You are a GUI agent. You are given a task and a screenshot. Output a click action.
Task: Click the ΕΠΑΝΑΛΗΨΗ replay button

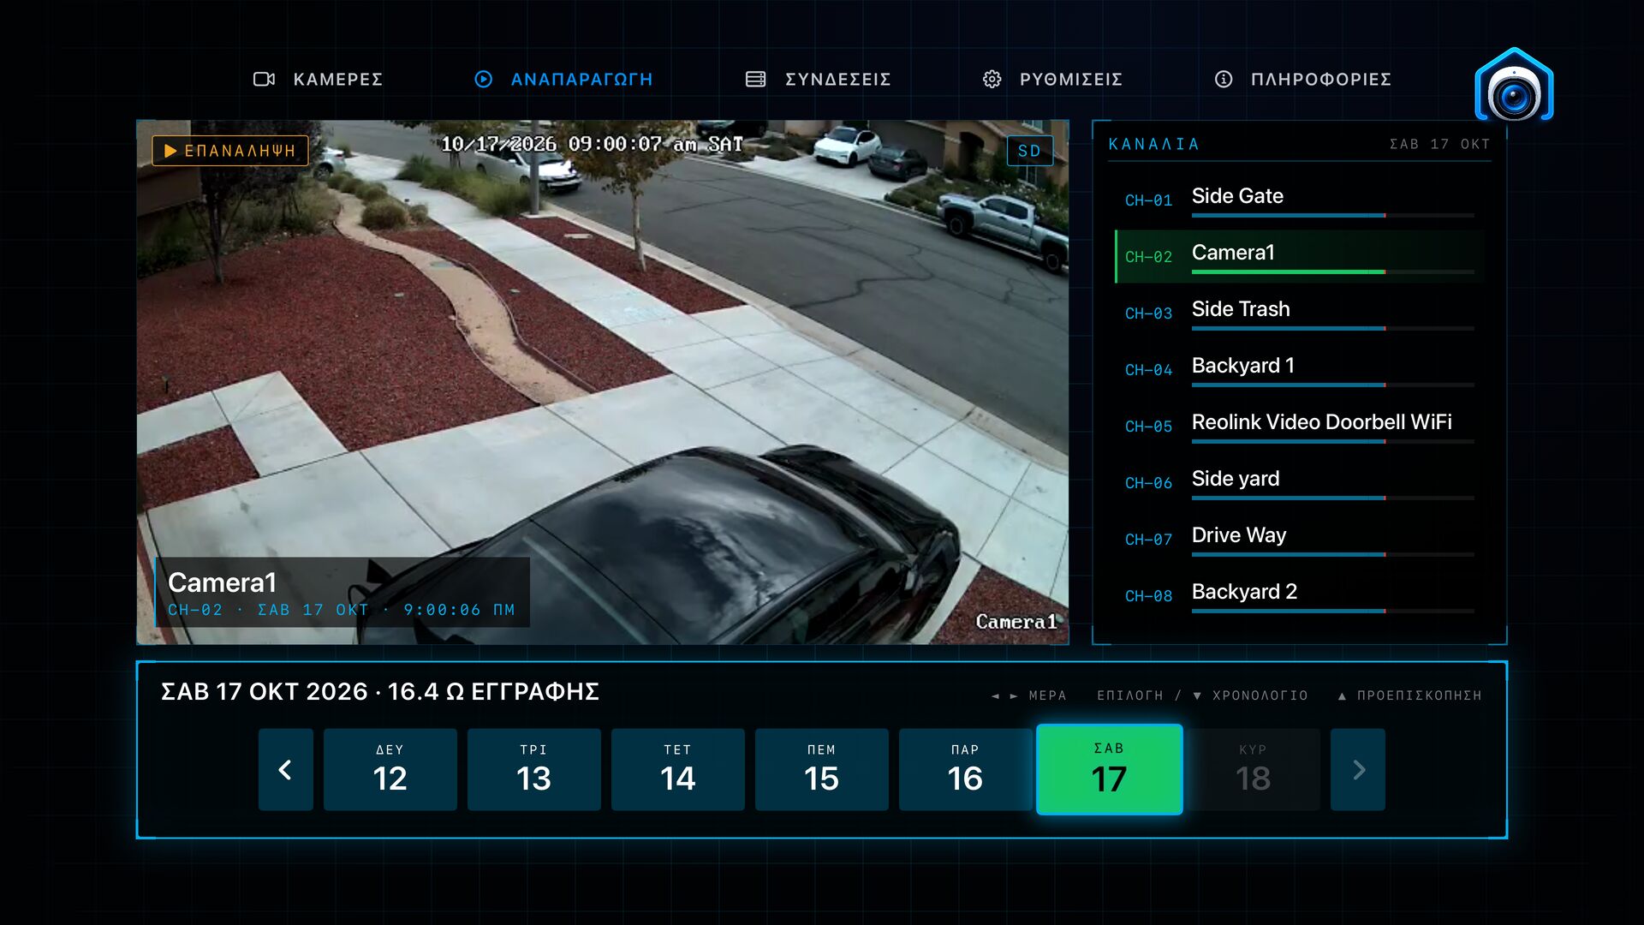(x=230, y=151)
